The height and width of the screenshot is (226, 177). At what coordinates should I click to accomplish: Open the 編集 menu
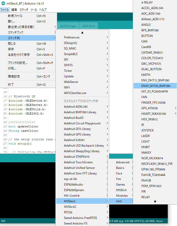(14, 10)
